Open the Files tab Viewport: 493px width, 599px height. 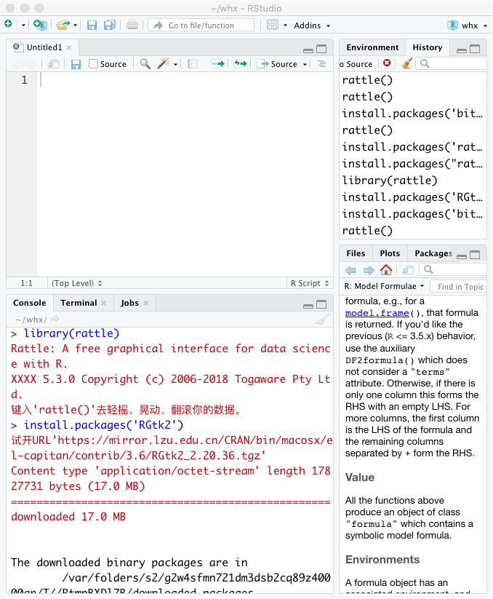pyautogui.click(x=356, y=253)
